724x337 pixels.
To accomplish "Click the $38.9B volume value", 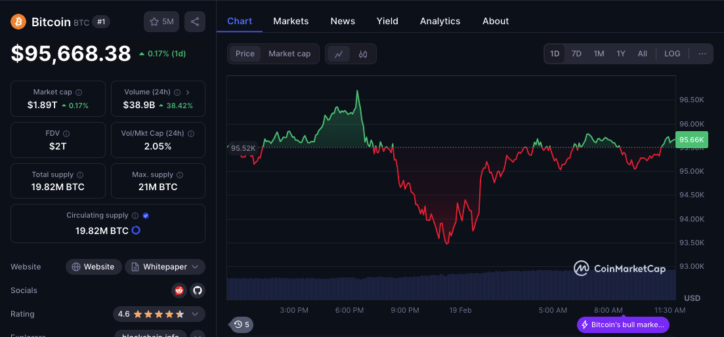I will pyautogui.click(x=139, y=105).
